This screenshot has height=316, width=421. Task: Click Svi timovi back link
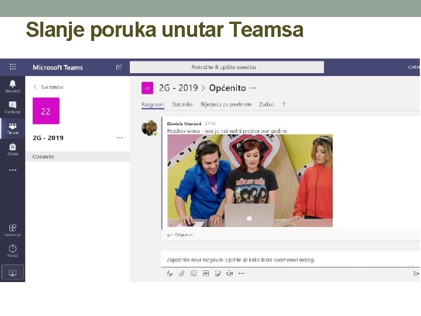52,87
